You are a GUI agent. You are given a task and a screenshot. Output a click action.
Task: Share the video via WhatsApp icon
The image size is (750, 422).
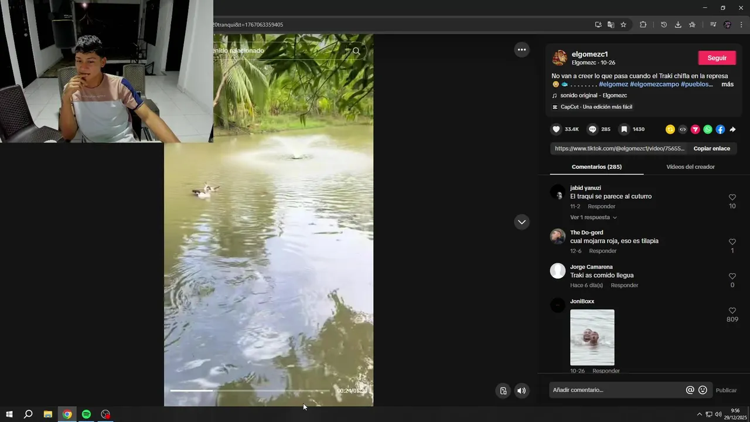pyautogui.click(x=708, y=130)
